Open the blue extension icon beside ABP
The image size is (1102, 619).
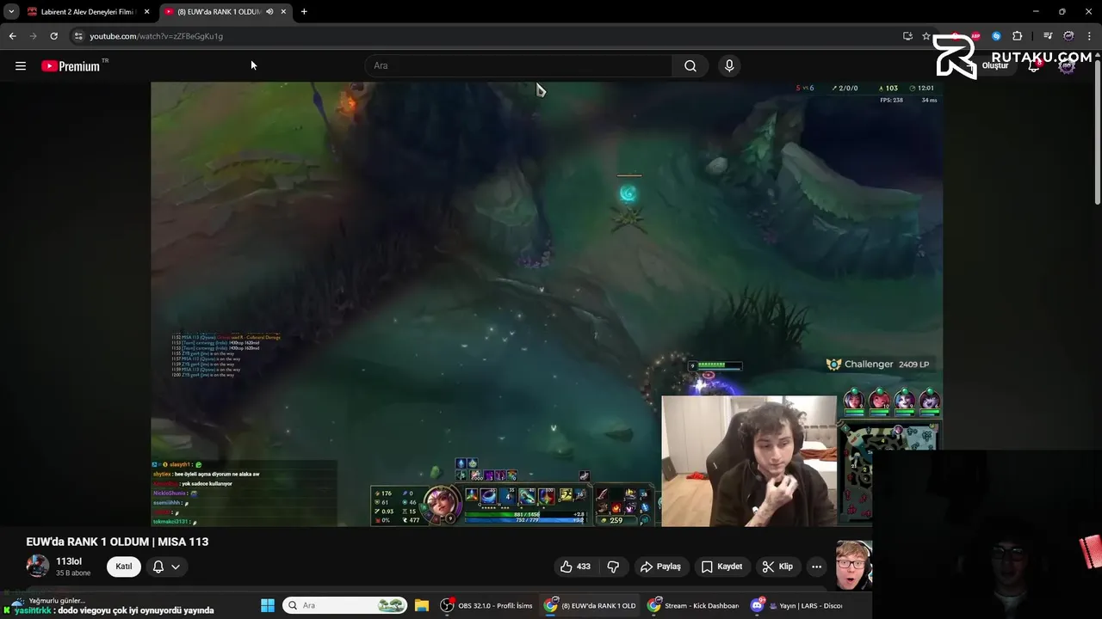[x=996, y=36]
